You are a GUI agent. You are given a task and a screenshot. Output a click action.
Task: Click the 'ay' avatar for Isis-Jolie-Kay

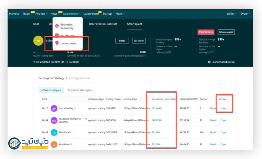pos(54,108)
